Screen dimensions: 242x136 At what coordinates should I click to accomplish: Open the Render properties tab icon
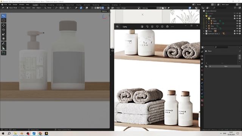202,56
